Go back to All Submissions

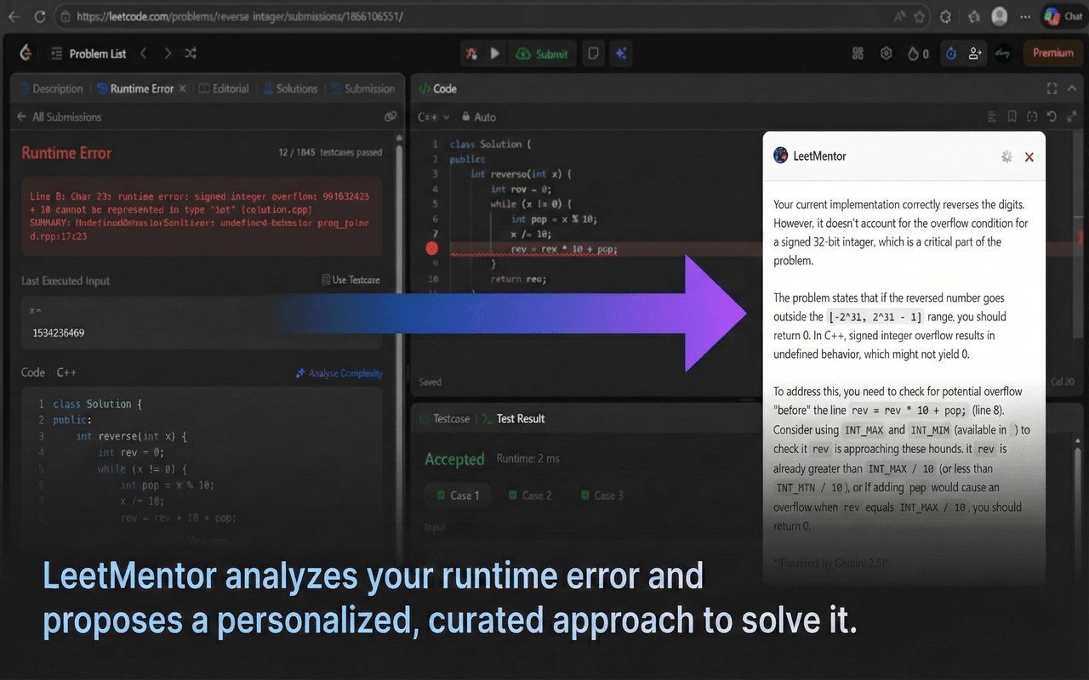coord(59,116)
